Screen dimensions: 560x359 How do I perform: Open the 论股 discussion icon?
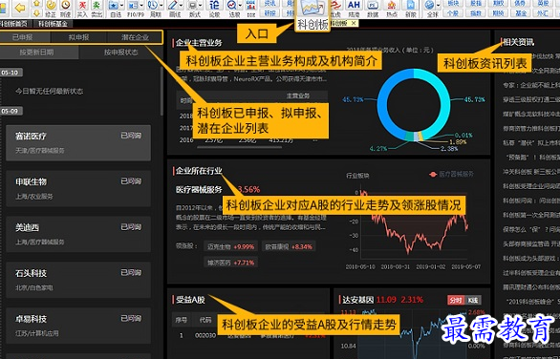click(214, 5)
